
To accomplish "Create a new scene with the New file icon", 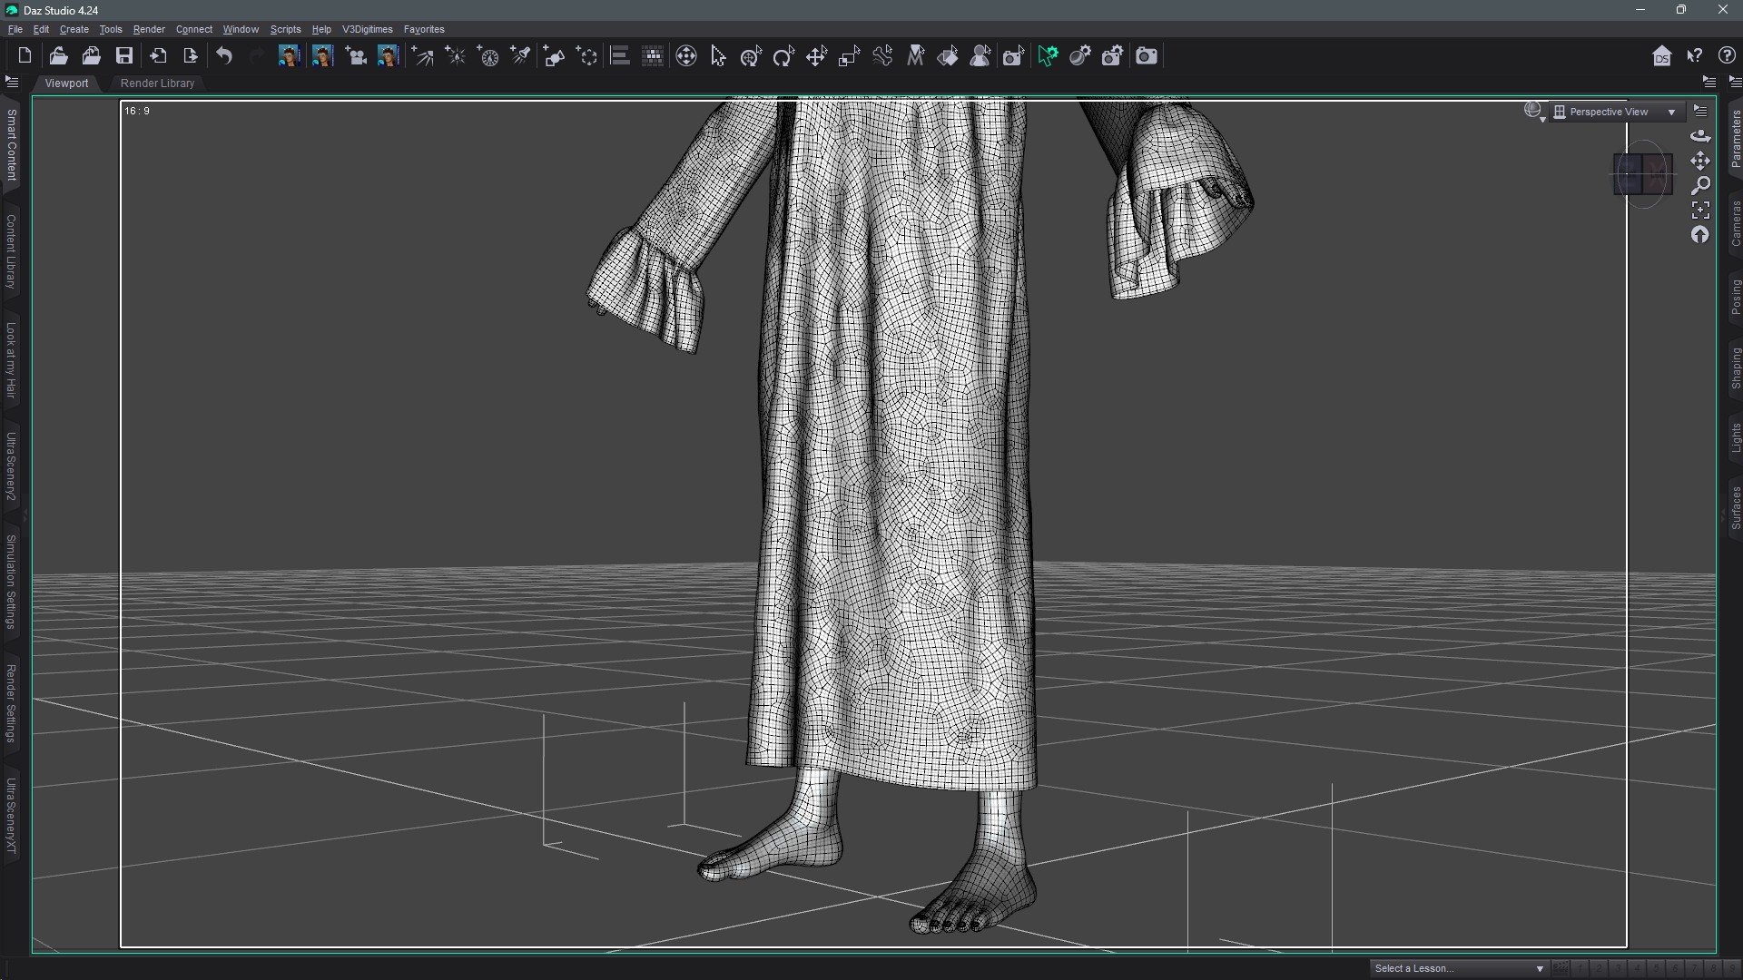I will coord(25,56).
